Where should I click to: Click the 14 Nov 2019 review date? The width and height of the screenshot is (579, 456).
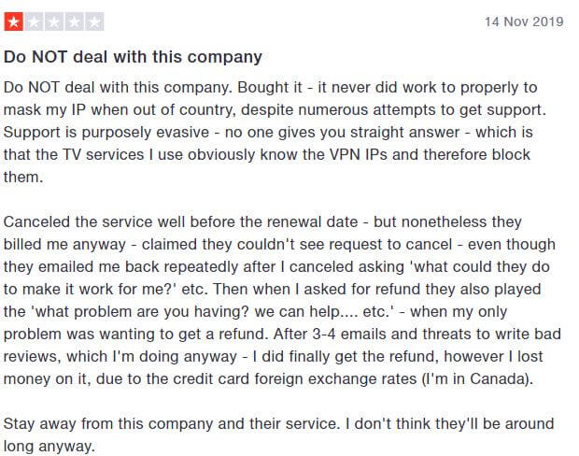tap(524, 21)
